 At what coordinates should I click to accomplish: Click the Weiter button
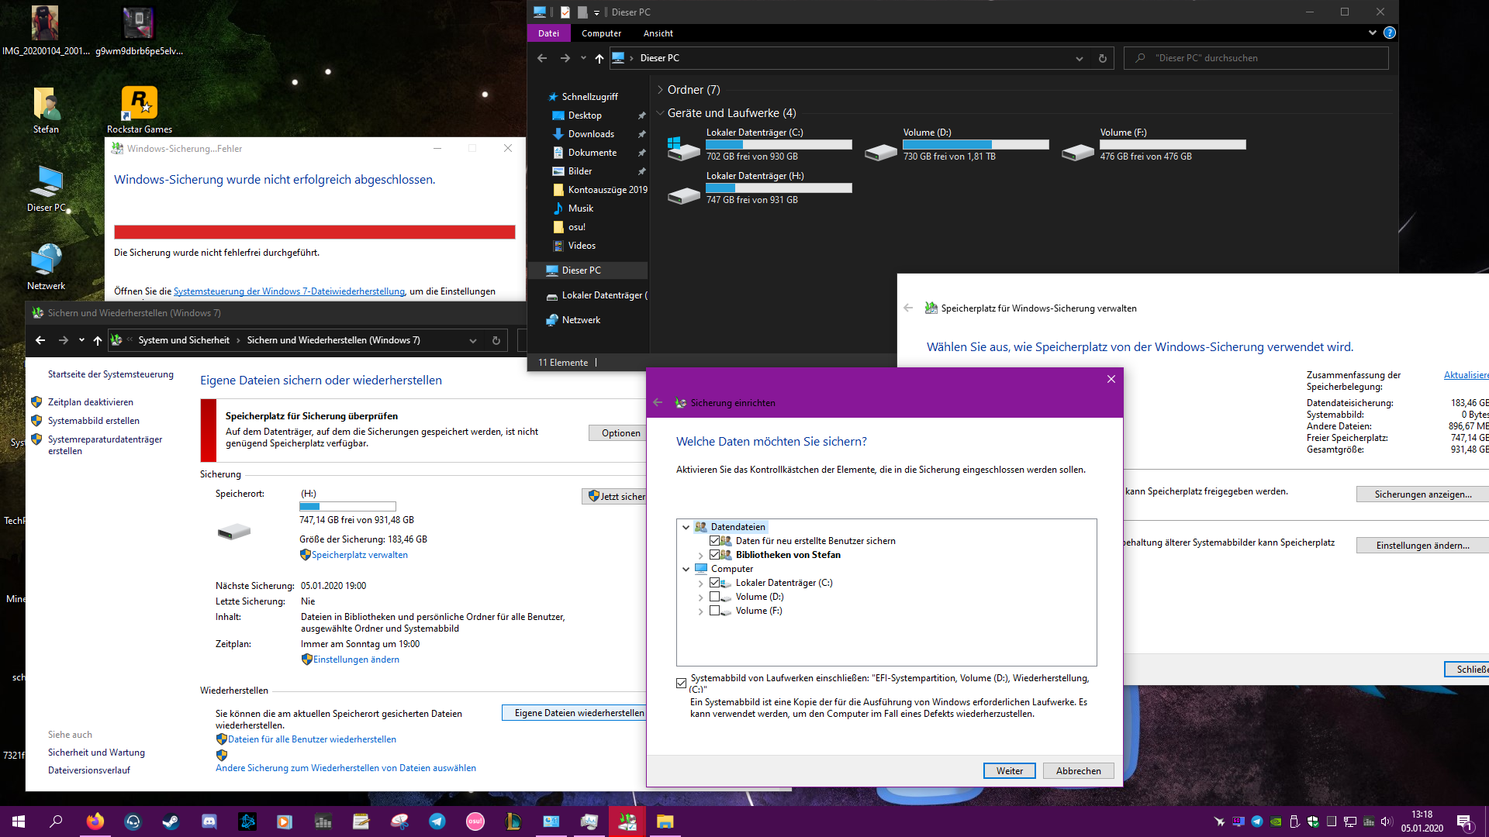(1009, 770)
